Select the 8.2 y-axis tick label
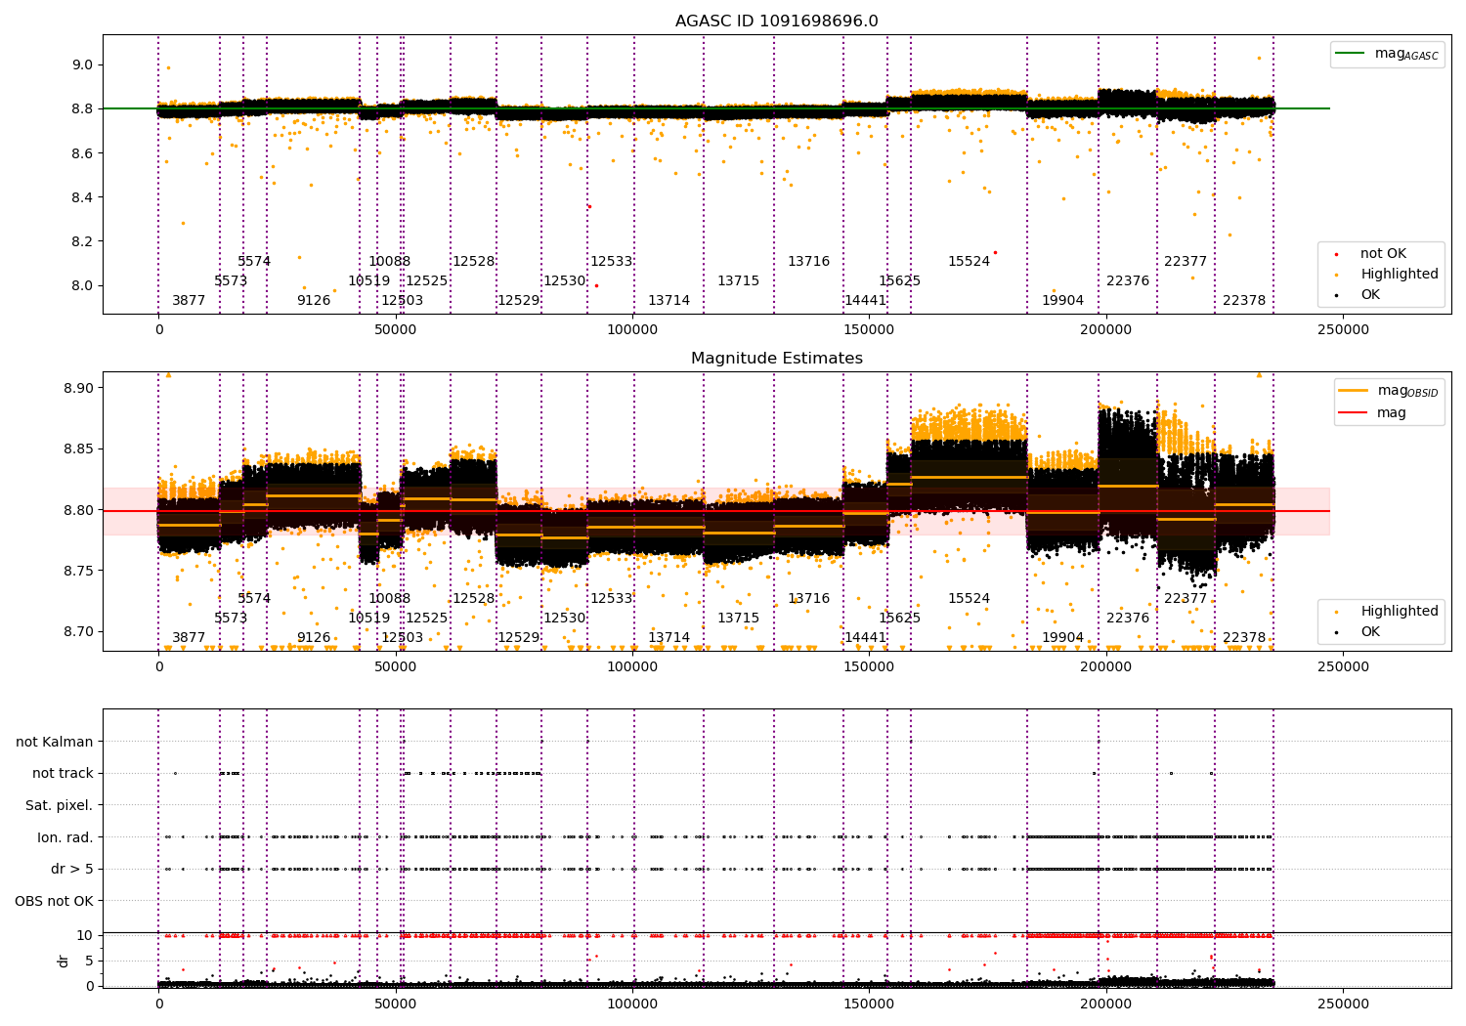Image resolution: width=1466 pixels, height=1026 pixels. coord(82,241)
